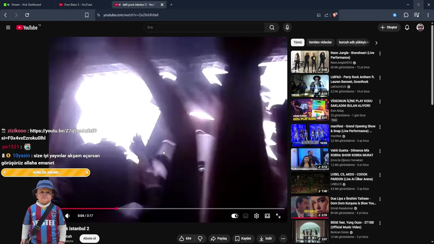This screenshot has height=244, width=434.
Task: Select the Tümü filter chip
Action: pyautogui.click(x=297, y=42)
